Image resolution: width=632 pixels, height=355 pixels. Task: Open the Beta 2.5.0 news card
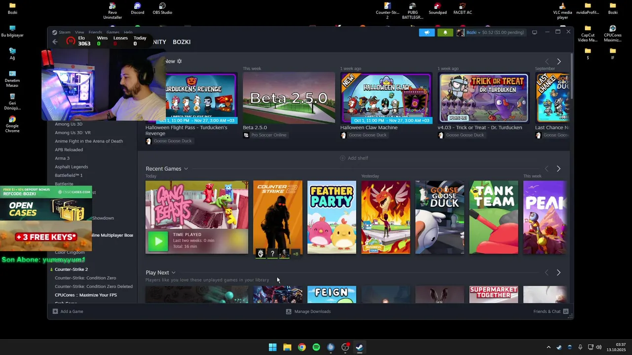289,98
